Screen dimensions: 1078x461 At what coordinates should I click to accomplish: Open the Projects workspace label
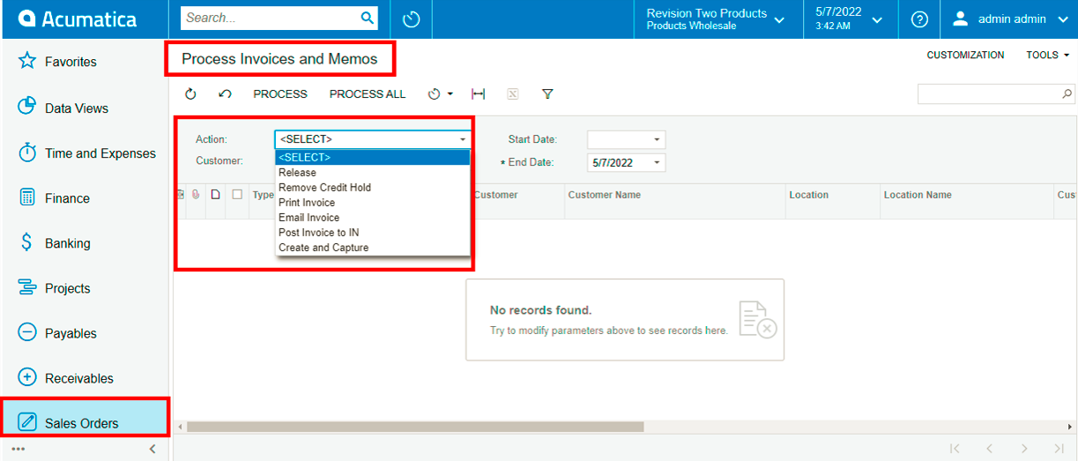click(x=68, y=288)
